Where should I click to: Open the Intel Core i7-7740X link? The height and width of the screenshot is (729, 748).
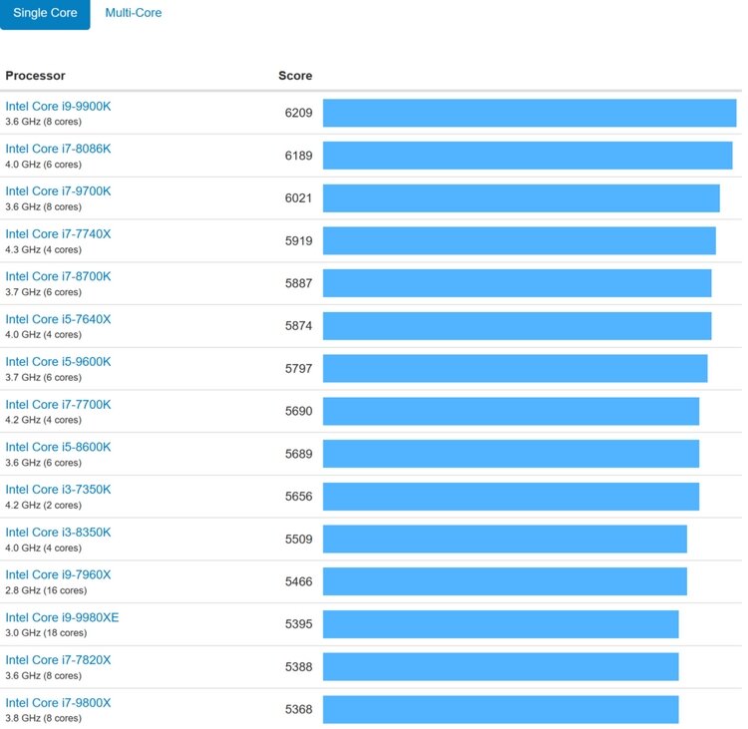coord(58,234)
